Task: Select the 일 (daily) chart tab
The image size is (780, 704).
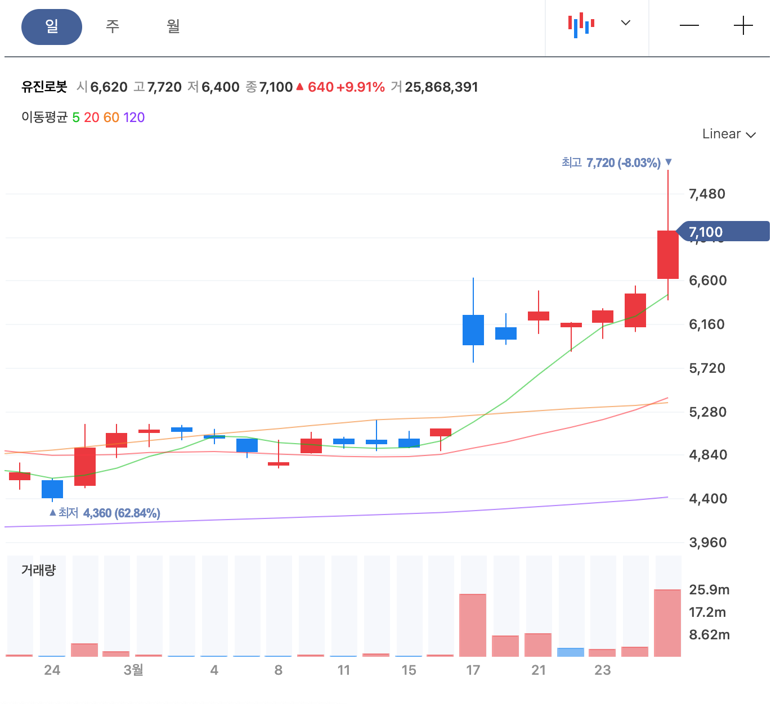Action: pos(52,26)
